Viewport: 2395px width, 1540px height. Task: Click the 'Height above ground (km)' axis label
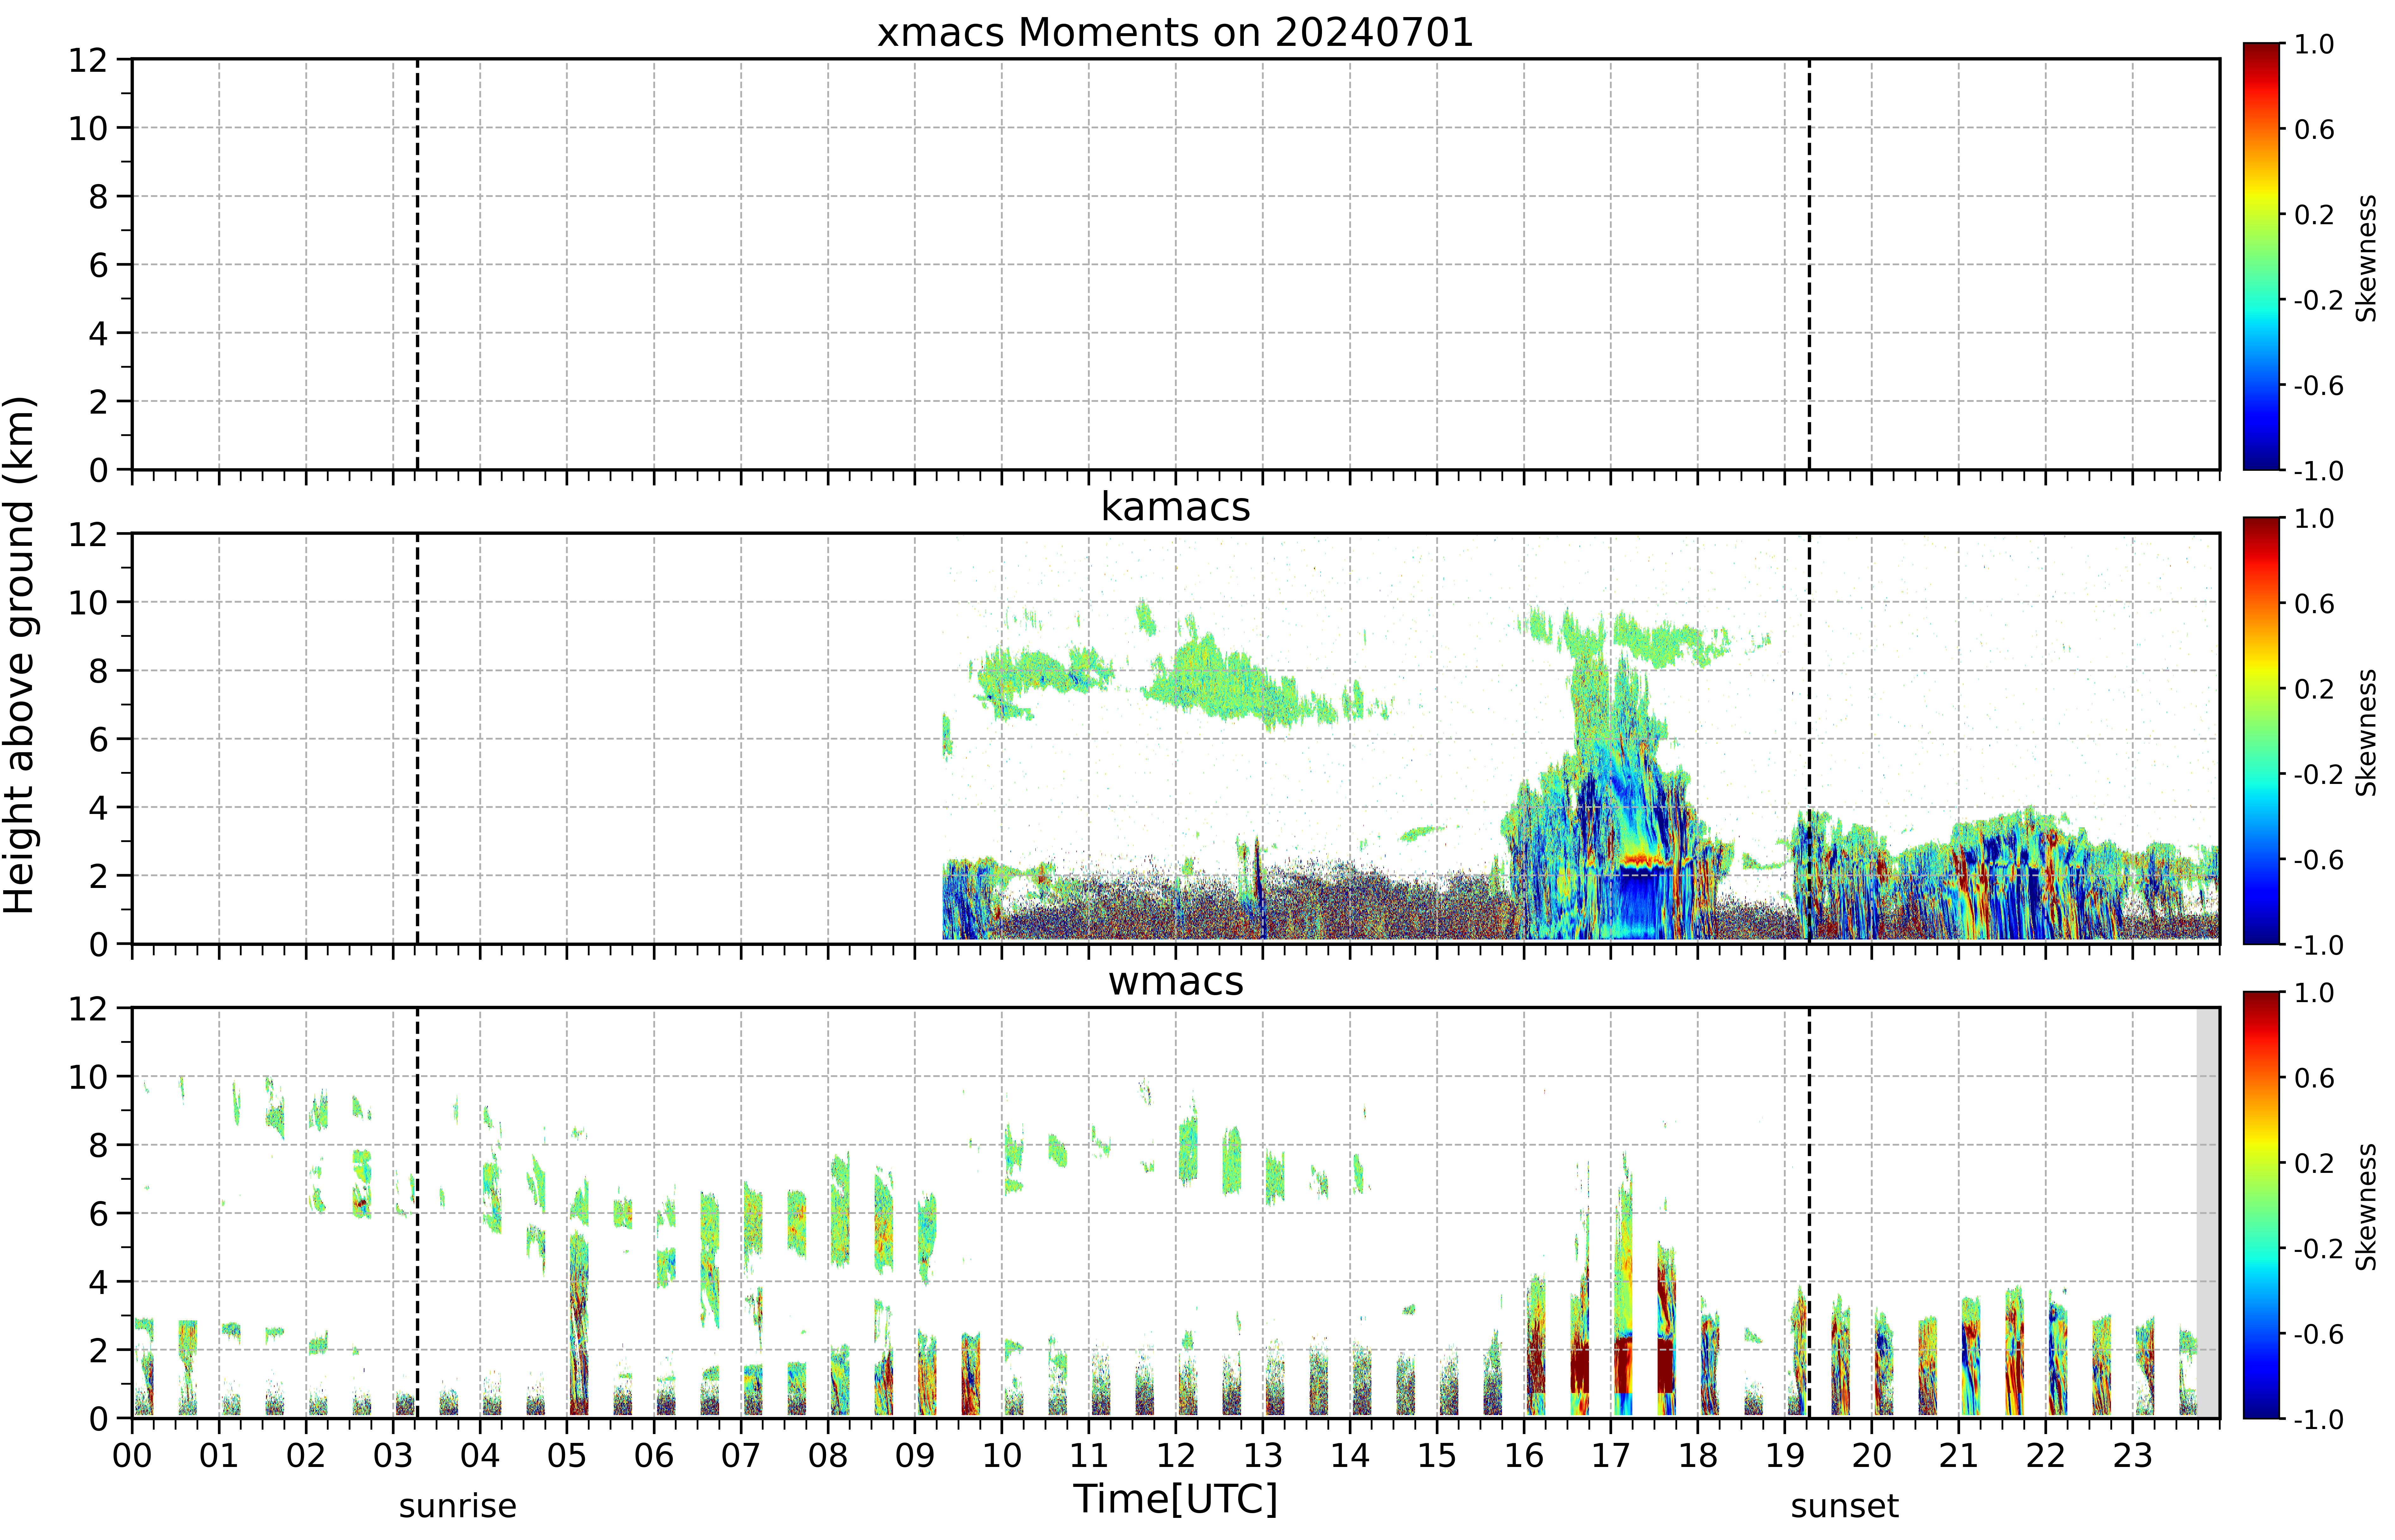pos(20,655)
